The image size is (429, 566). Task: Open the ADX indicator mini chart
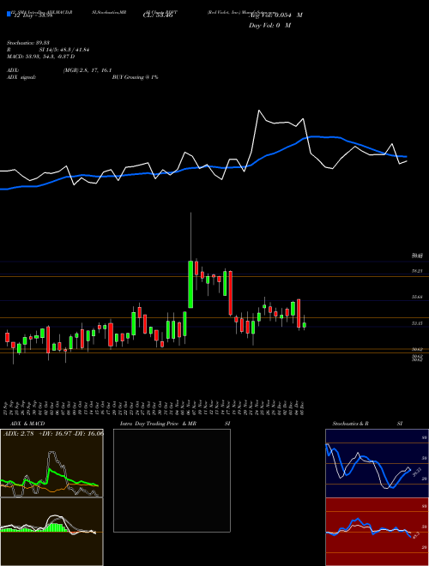coord(51,463)
